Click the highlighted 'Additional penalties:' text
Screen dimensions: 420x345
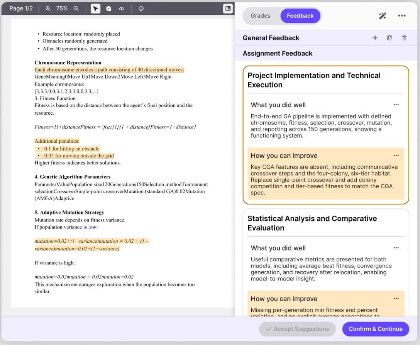click(57, 141)
